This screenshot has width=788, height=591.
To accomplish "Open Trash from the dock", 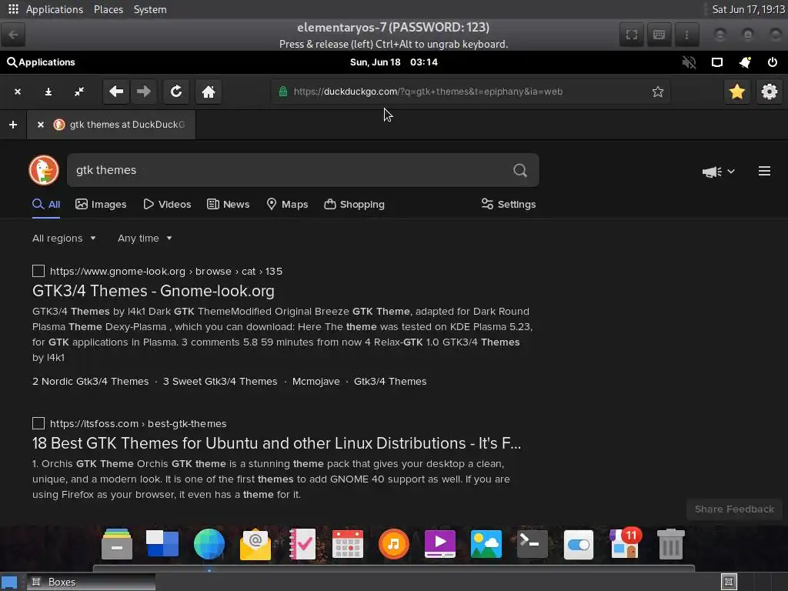I will click(671, 544).
